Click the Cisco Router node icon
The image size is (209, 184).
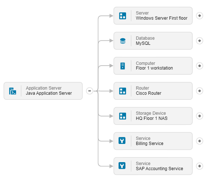tap(123, 91)
